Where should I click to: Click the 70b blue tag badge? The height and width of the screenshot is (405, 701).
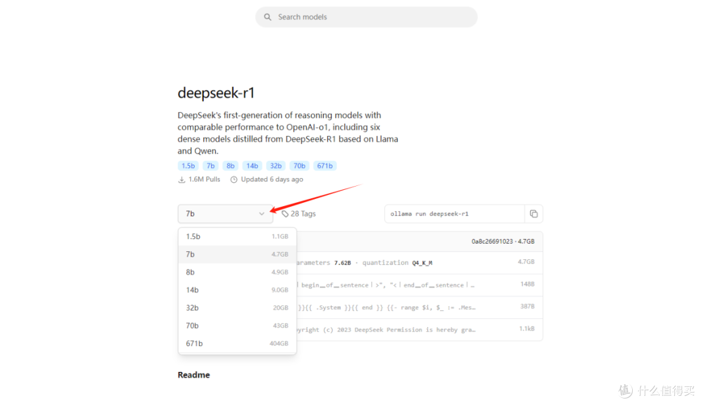(299, 166)
